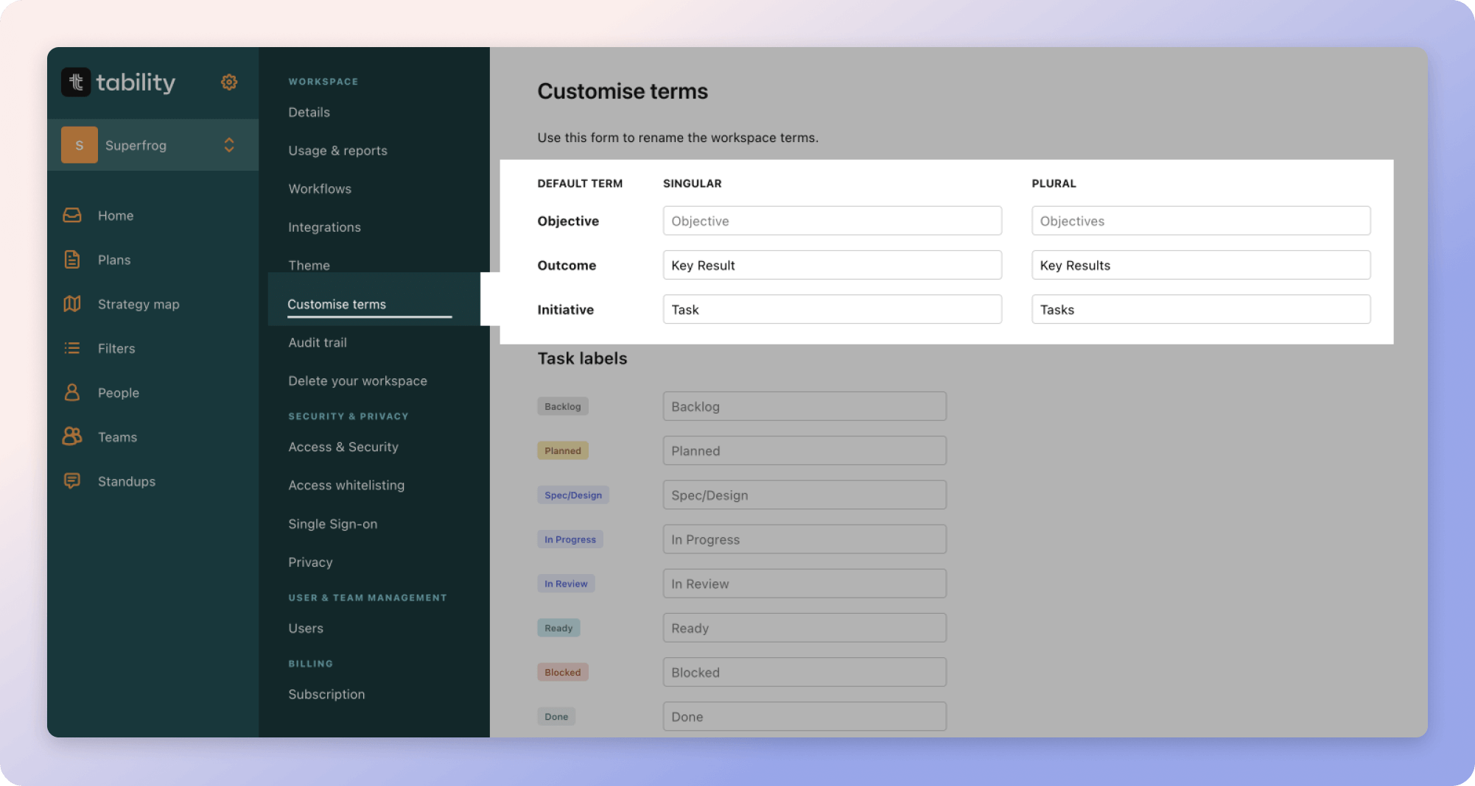
Task: Click the orange Superfrog workspace avatar
Action: pyautogui.click(x=80, y=145)
